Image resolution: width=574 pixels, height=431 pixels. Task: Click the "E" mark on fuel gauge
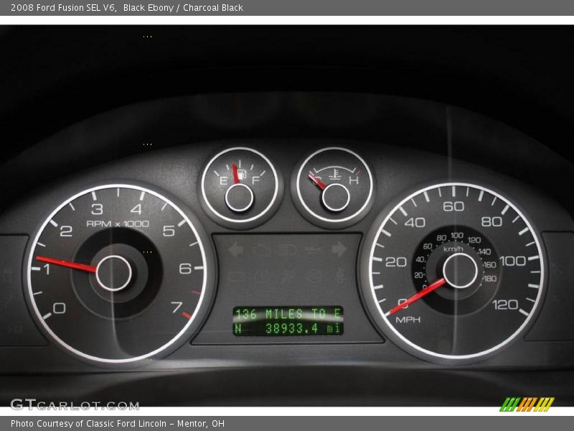click(x=223, y=180)
